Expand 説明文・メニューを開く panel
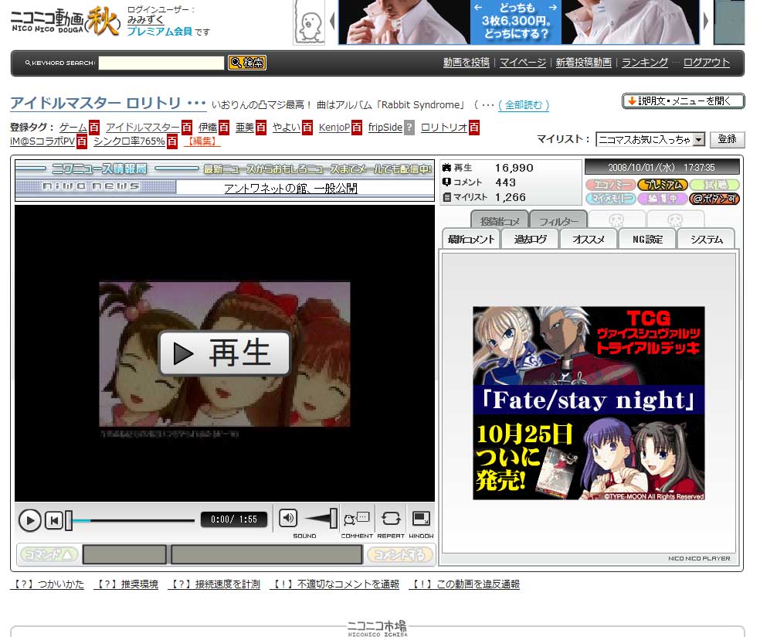This screenshot has height=637, width=777. (x=684, y=100)
